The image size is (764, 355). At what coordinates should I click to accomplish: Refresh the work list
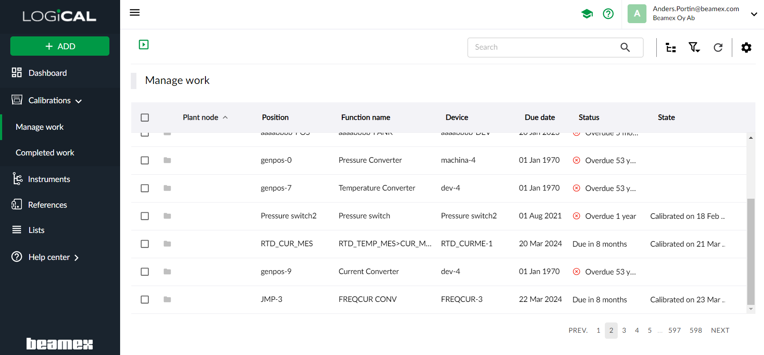tap(718, 48)
